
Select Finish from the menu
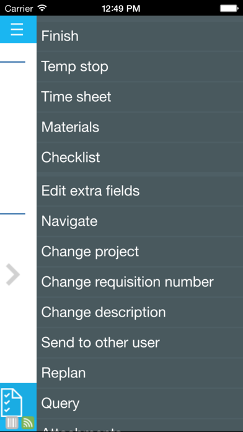coord(140,36)
